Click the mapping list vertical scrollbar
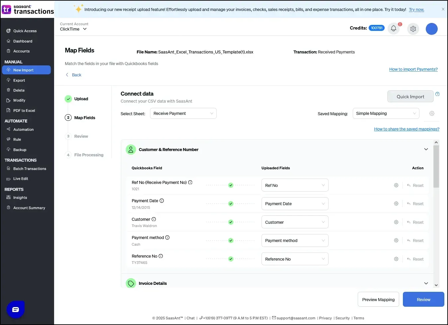 (436, 167)
